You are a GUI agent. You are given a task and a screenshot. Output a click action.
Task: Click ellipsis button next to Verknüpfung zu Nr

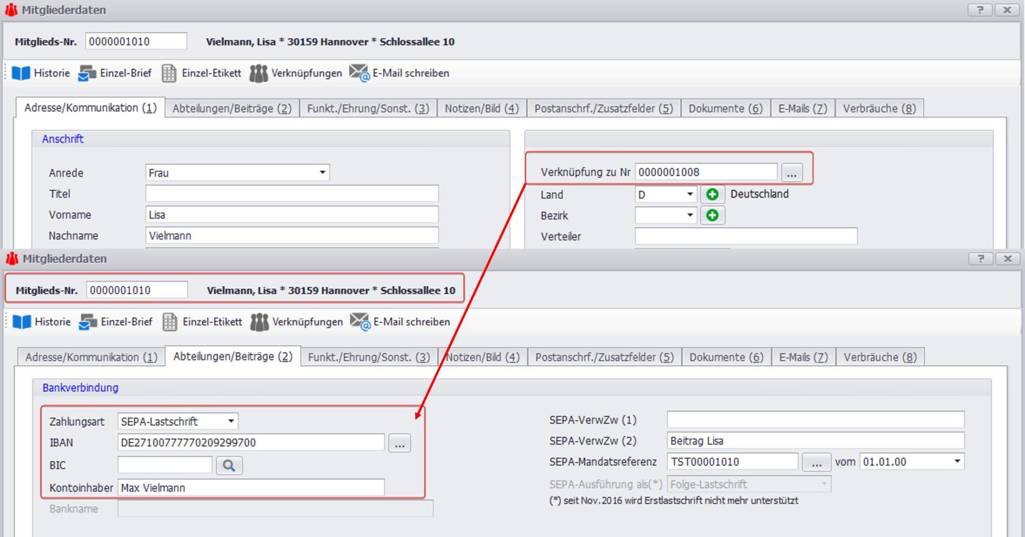coord(791,173)
